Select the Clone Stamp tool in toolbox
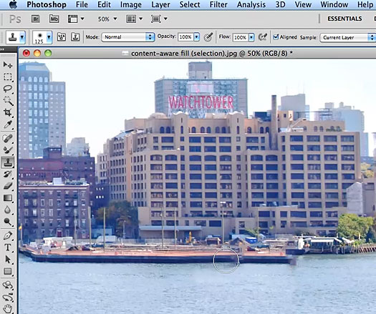The image size is (376, 314). 8,162
